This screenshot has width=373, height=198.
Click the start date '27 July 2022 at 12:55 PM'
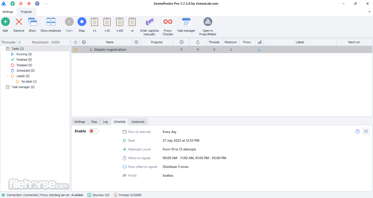click(x=181, y=141)
